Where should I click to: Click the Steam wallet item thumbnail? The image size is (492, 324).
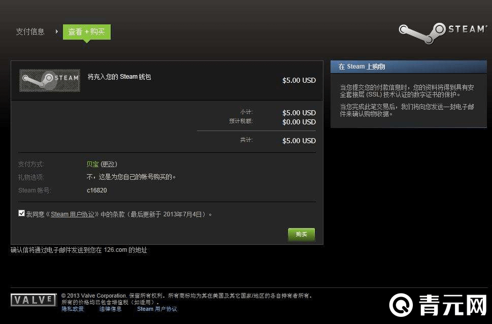[x=50, y=80]
